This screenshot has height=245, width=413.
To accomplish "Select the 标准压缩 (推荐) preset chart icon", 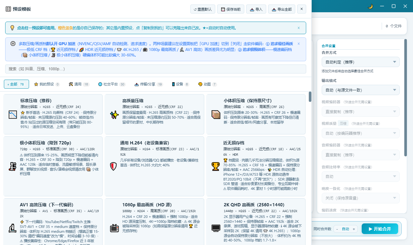I will tap(13, 114).
